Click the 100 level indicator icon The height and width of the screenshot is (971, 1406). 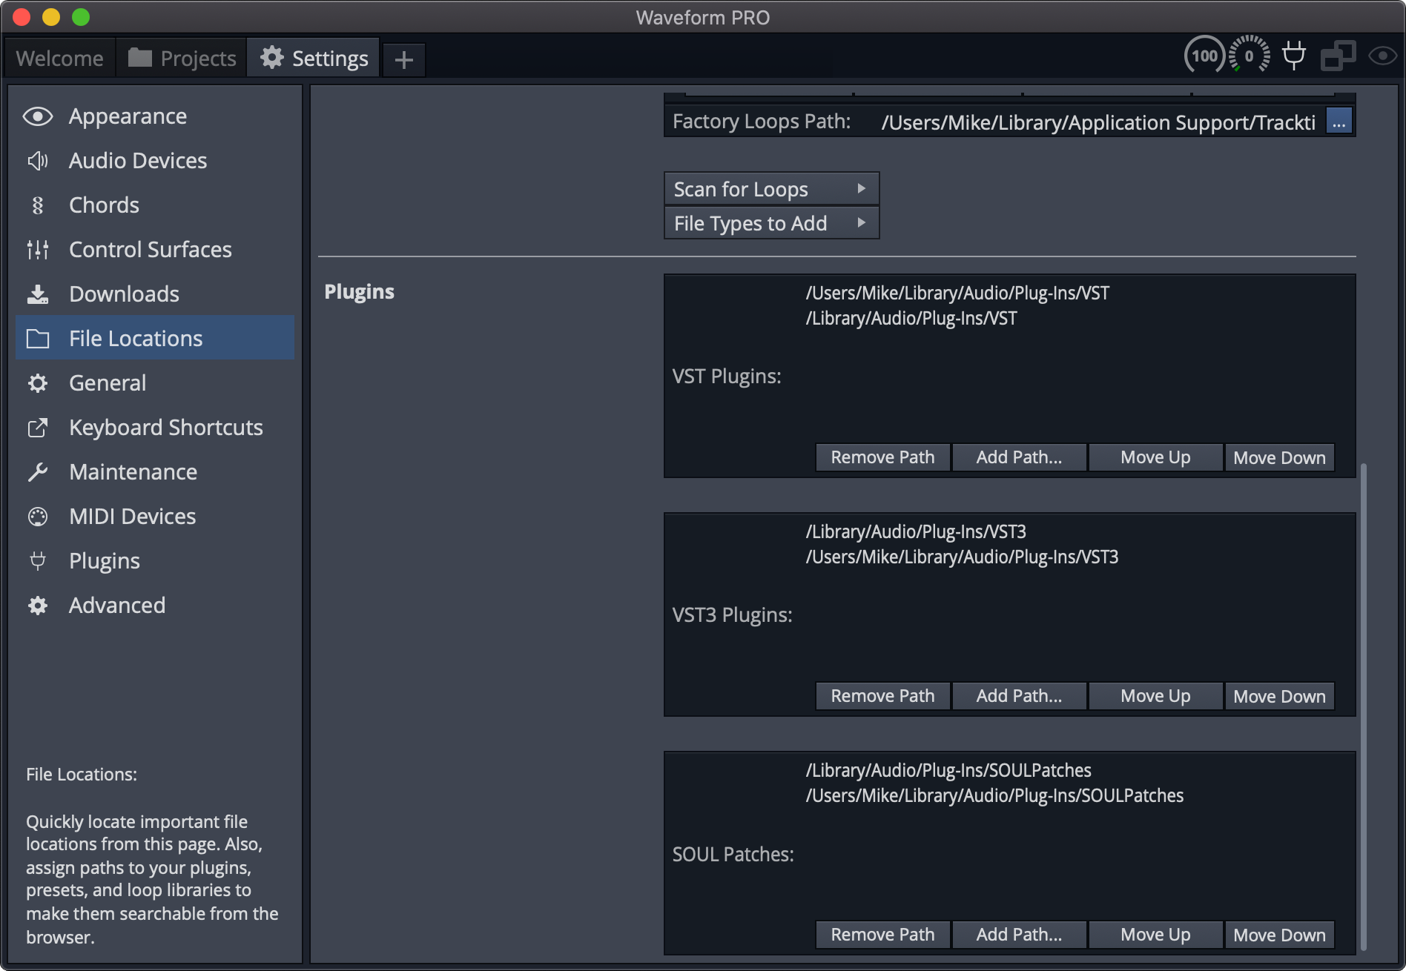click(x=1204, y=55)
